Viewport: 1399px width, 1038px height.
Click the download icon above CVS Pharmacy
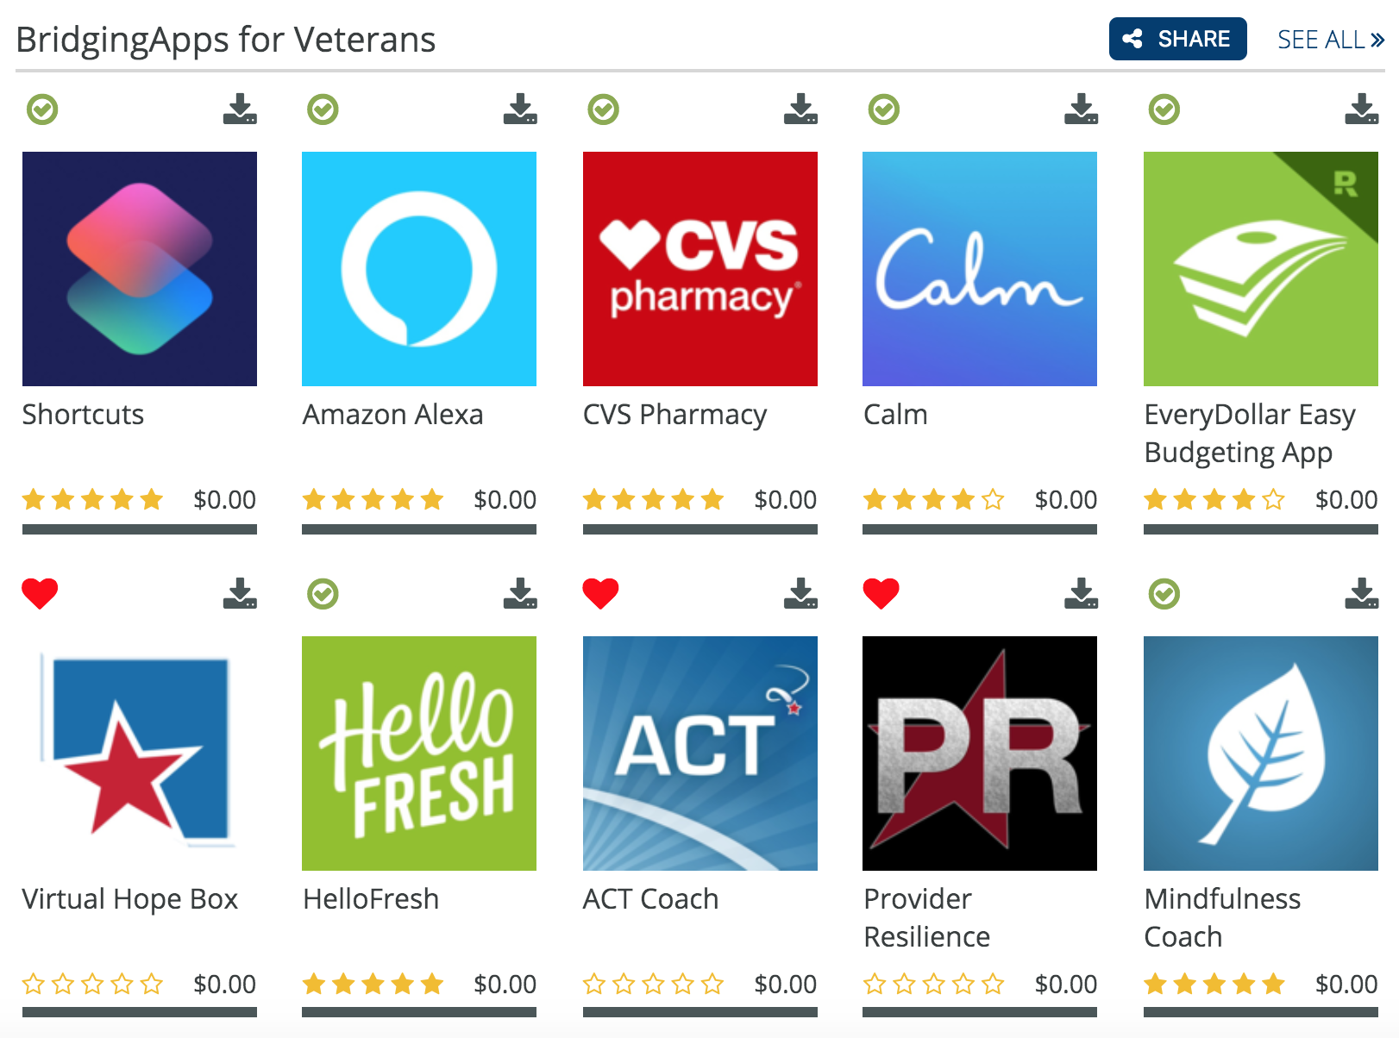801,109
